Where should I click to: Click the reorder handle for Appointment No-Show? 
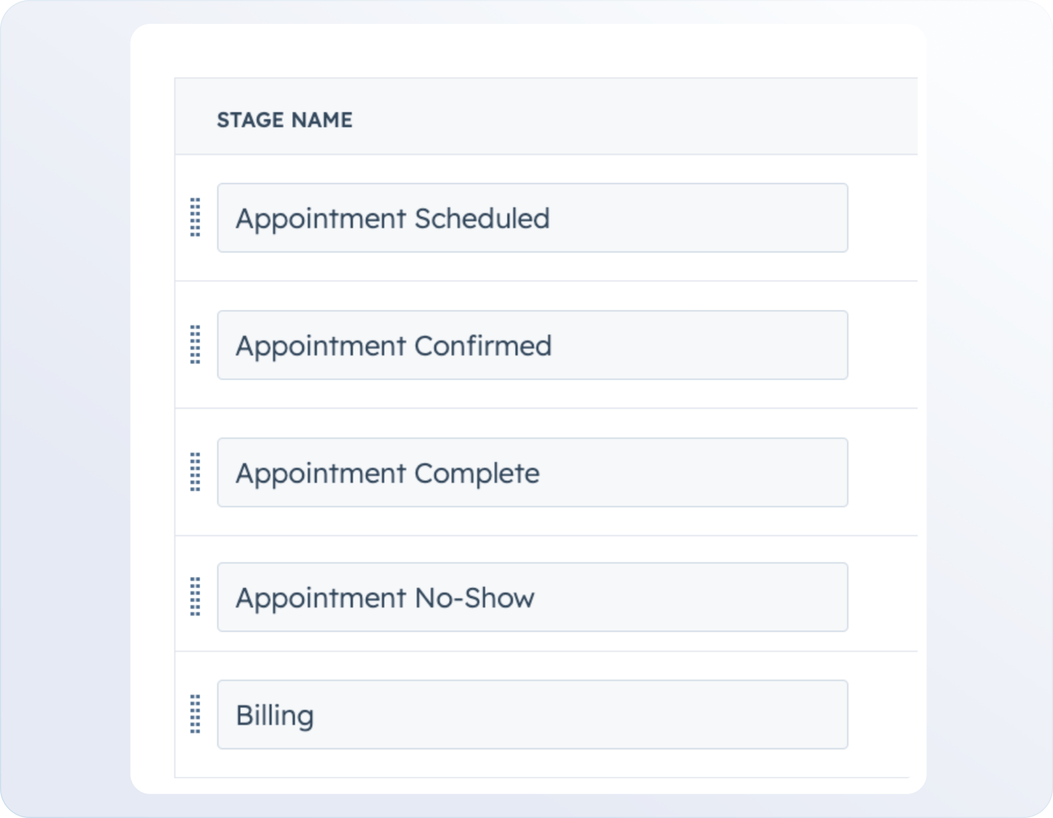[195, 596]
